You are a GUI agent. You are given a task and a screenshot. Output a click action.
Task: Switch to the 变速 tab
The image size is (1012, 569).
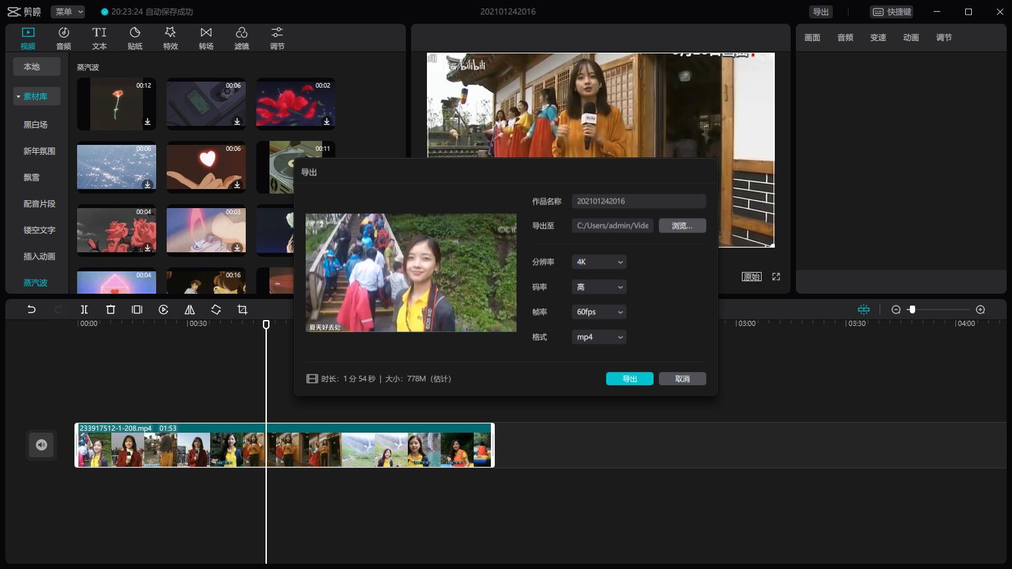point(878,38)
